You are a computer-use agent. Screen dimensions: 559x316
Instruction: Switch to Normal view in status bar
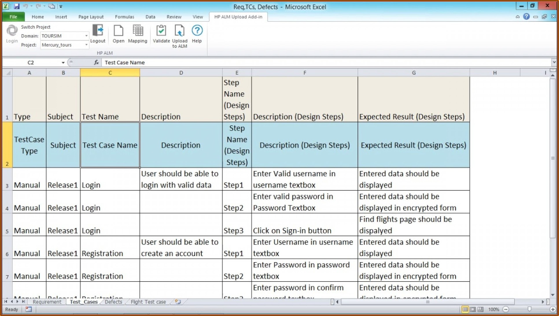click(465, 309)
